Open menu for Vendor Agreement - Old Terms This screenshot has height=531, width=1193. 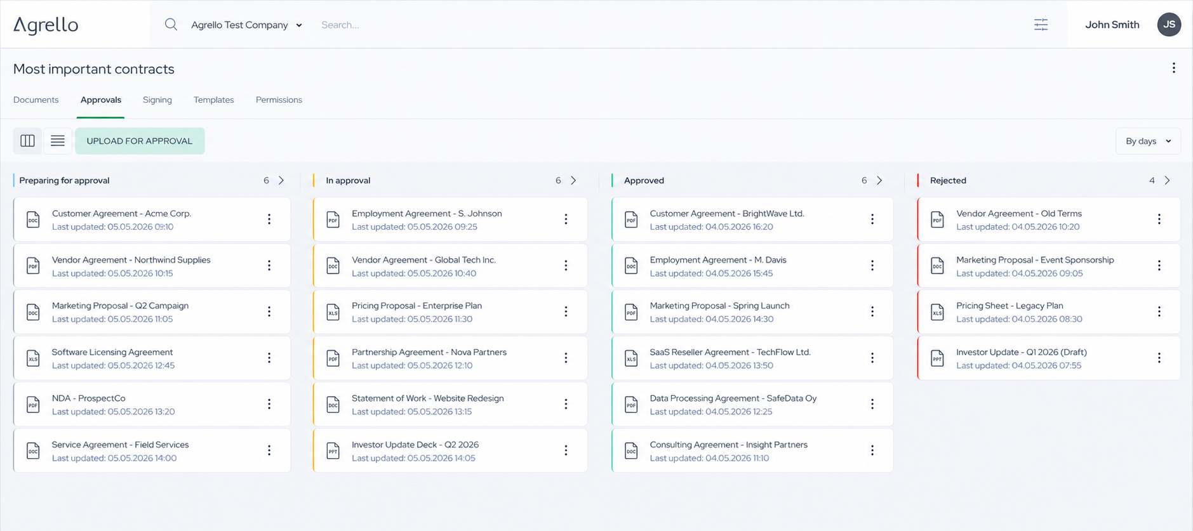coord(1159,219)
